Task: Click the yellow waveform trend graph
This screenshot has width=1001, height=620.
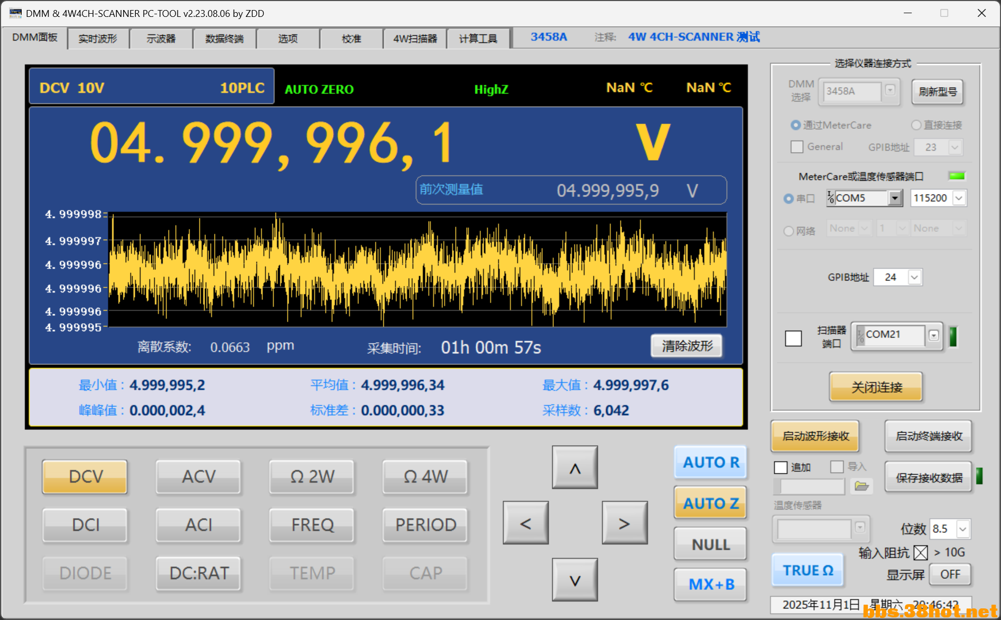Action: pos(418,269)
